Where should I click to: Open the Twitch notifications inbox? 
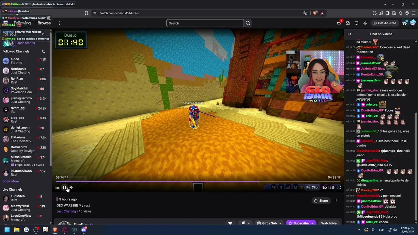(x=348, y=23)
